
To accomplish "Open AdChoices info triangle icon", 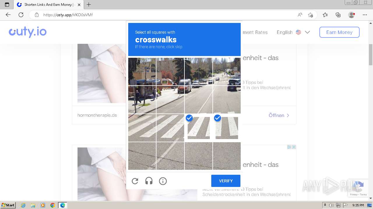I will pyautogui.click(x=289, y=147).
